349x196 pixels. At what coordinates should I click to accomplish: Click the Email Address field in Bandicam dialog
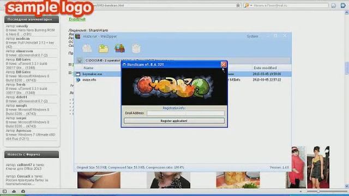click(185, 113)
